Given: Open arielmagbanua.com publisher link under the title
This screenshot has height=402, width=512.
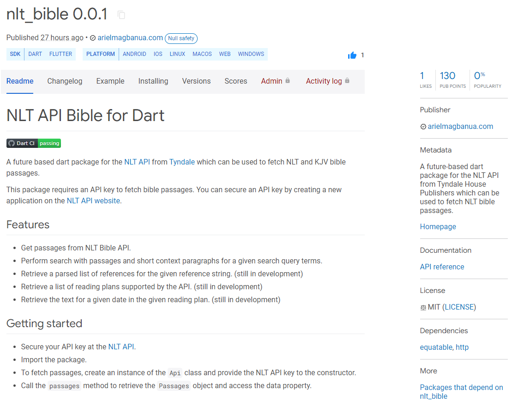Looking at the screenshot, I should click(x=130, y=37).
